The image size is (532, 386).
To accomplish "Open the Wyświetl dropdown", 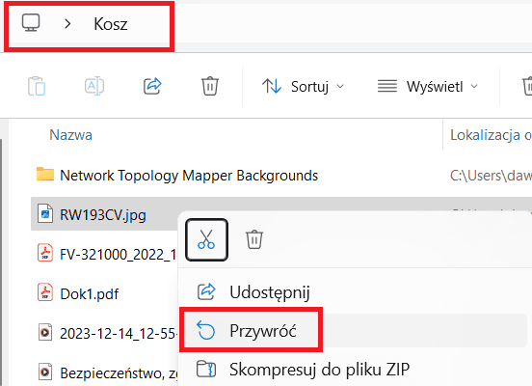I will click(x=428, y=86).
